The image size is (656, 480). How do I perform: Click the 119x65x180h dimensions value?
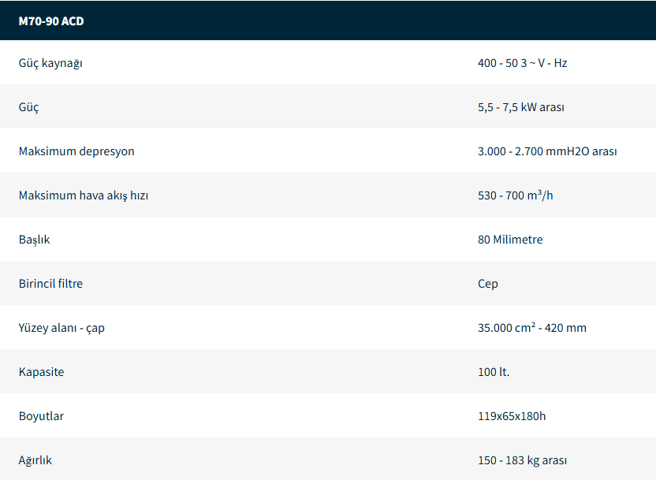511,416
